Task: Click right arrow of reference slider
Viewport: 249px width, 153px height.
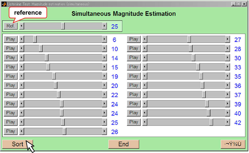Action: [x=105, y=26]
